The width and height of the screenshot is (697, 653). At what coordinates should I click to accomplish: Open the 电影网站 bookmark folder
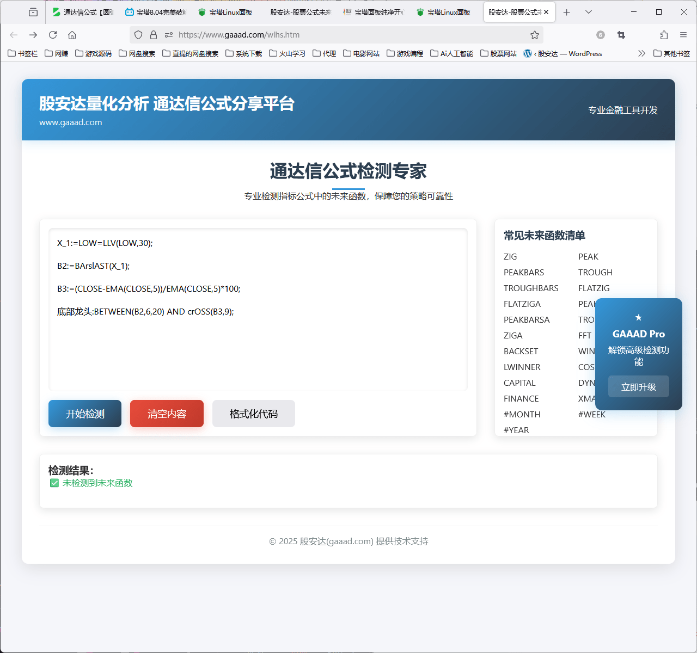pos(362,53)
